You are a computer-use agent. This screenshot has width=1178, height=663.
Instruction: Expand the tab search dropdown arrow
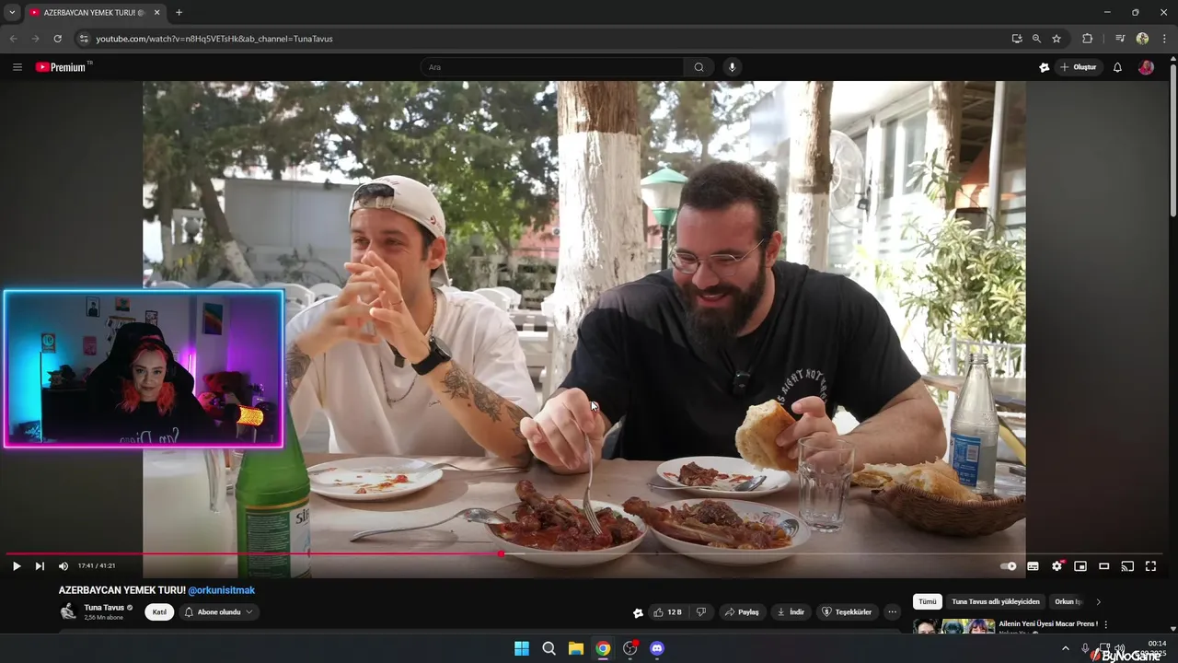pos(12,12)
